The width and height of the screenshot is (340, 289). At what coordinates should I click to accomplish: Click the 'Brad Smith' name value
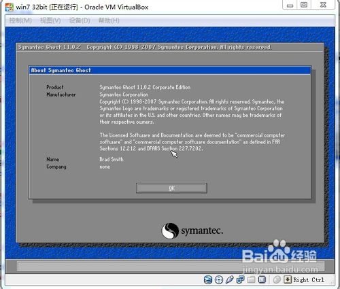112,160
